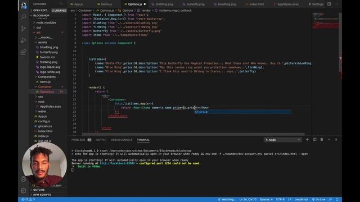The height and width of the screenshot is (202, 360).
Task: Open the Explorer view in activity bar
Action: [x=24, y=6]
